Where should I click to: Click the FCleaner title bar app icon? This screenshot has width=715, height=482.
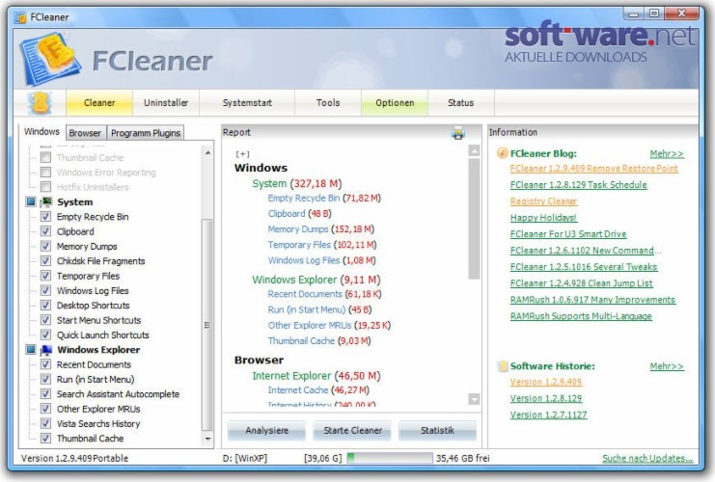click(x=20, y=17)
